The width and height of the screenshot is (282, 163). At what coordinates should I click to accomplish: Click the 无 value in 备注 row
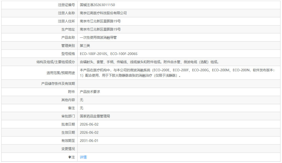(x=81, y=108)
